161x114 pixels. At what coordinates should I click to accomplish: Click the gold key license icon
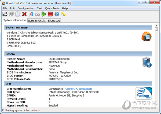click(x=63, y=14)
